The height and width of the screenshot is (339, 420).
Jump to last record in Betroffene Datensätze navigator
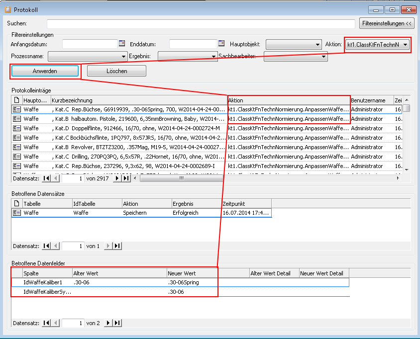[x=117, y=246]
